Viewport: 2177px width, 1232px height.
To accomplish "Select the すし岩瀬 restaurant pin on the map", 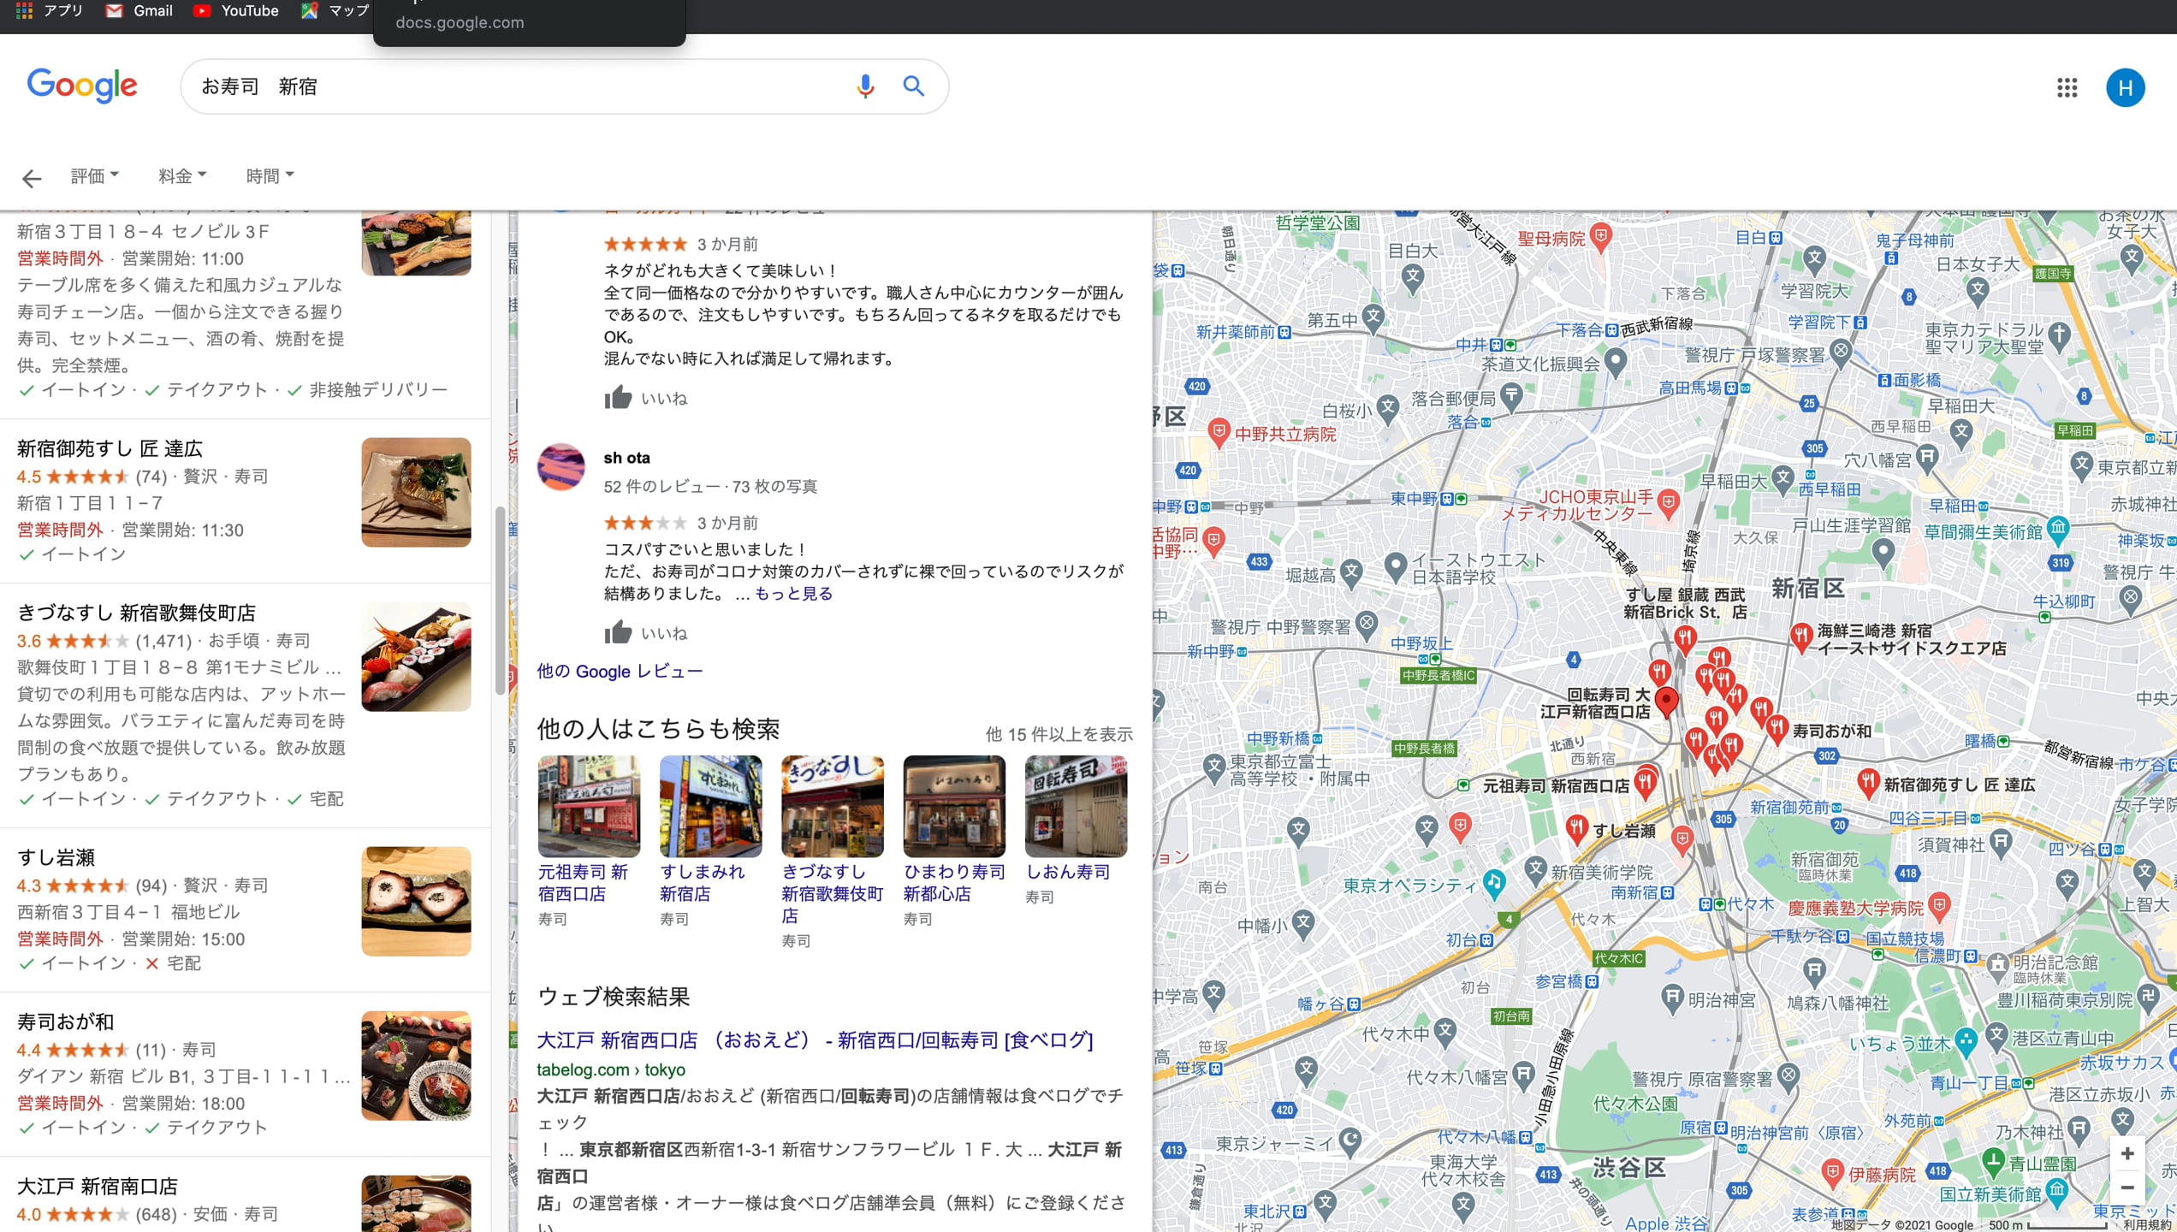I will coord(1577,827).
